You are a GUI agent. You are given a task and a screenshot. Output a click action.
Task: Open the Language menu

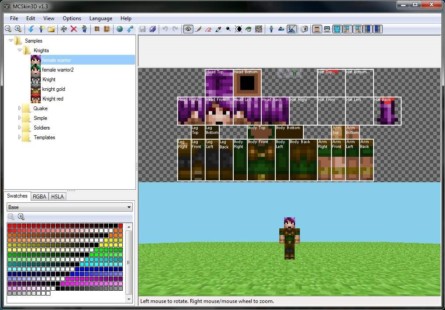[x=100, y=18]
